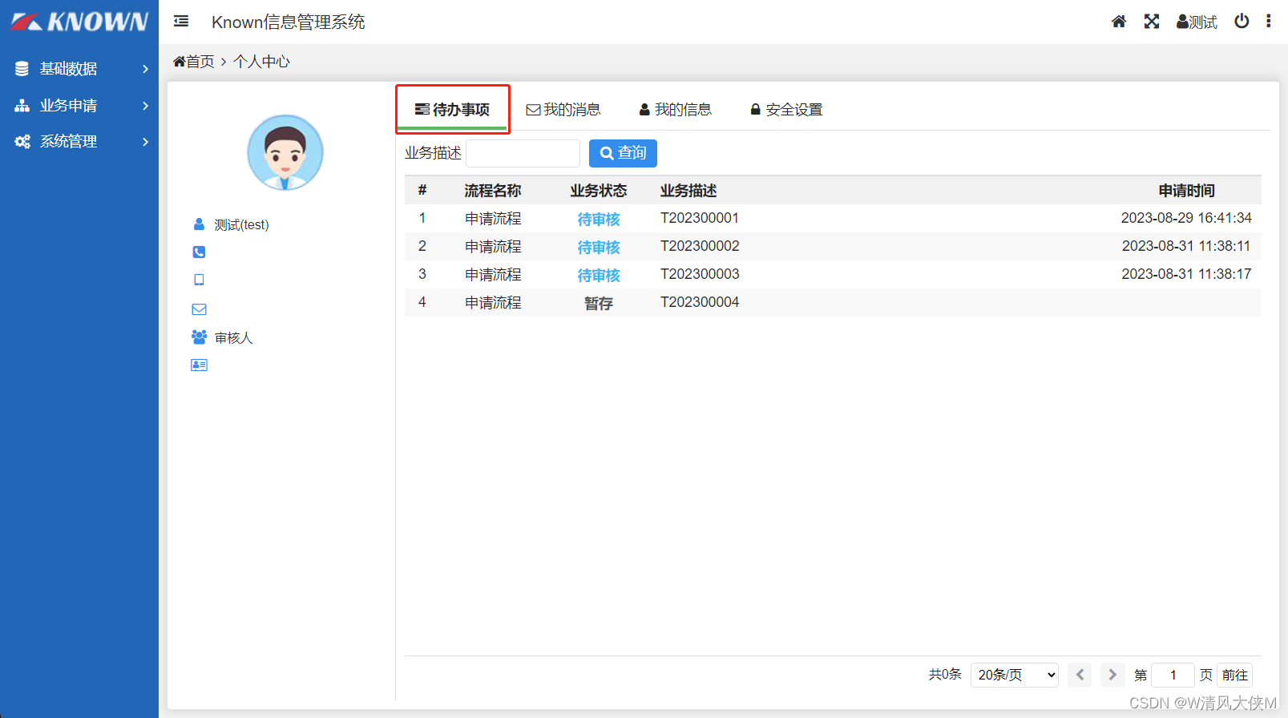Open 待审核 status for T202300002
The width and height of the screenshot is (1288, 718).
pos(599,247)
